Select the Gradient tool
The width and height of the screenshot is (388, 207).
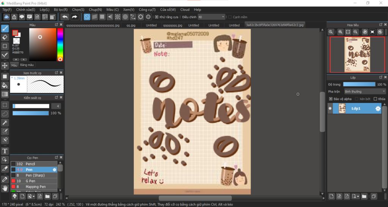point(5,94)
